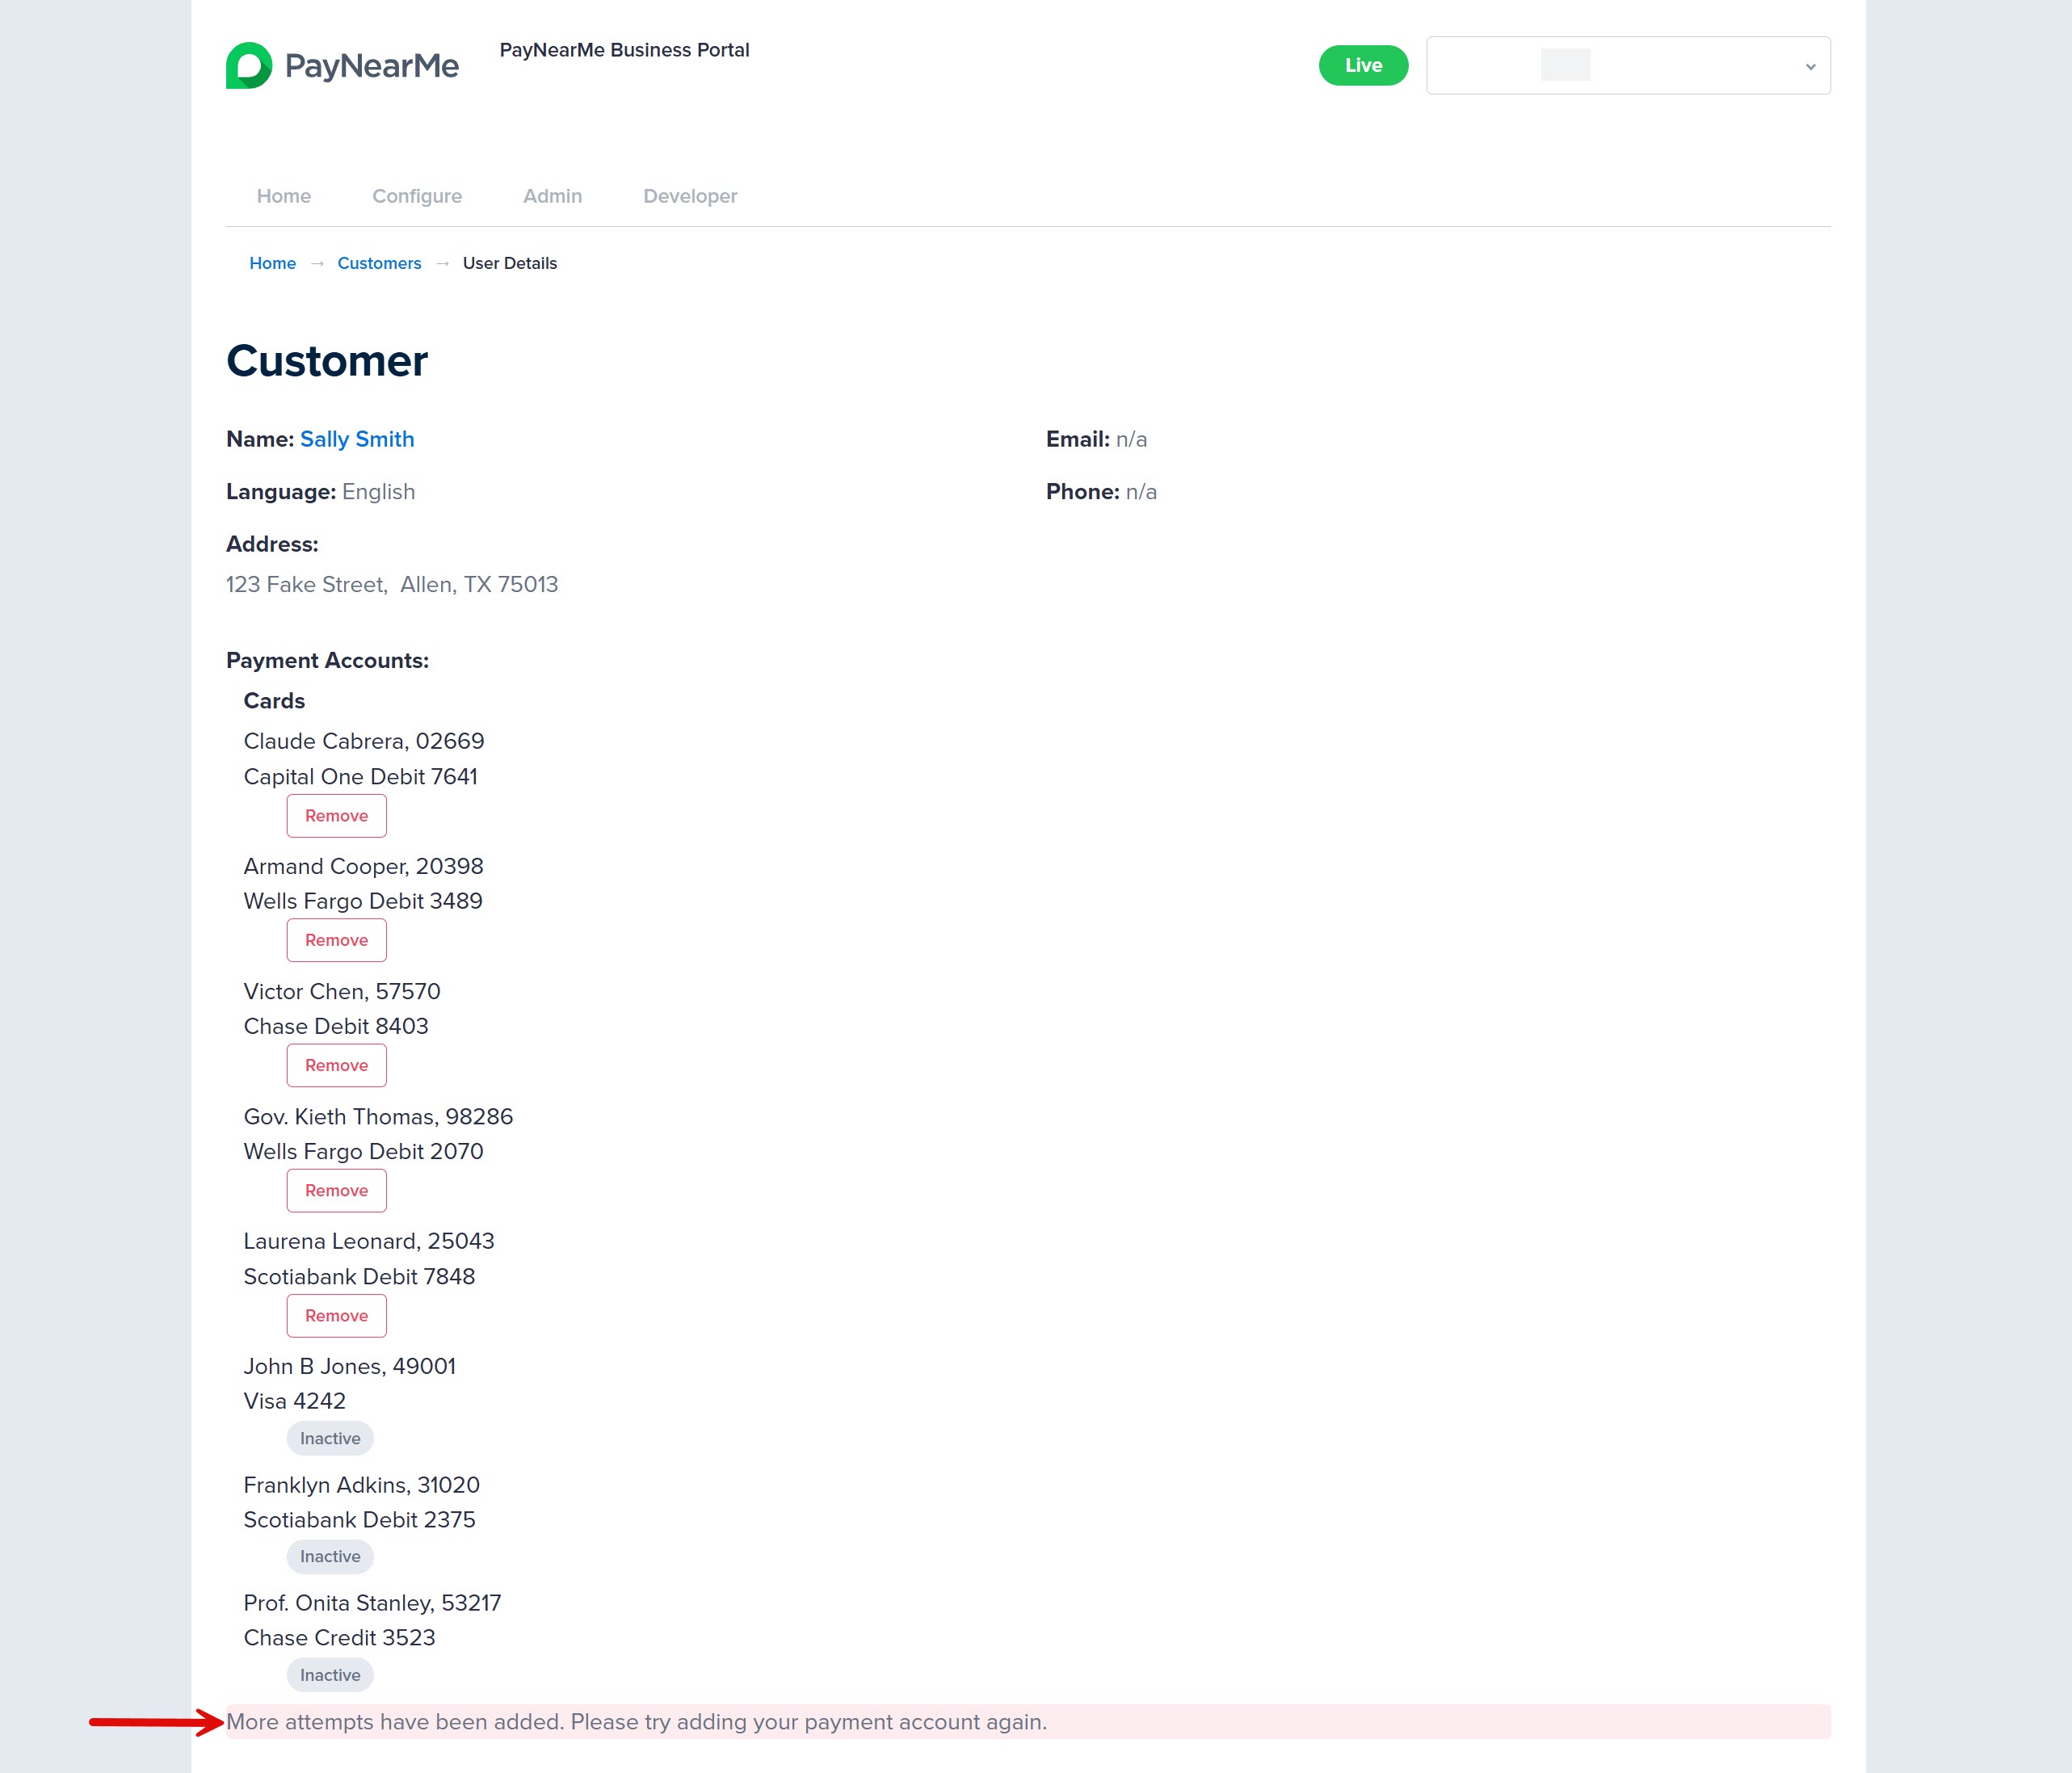This screenshot has height=1773, width=2072.
Task: Open the Sally Smith name link
Action: 357,439
